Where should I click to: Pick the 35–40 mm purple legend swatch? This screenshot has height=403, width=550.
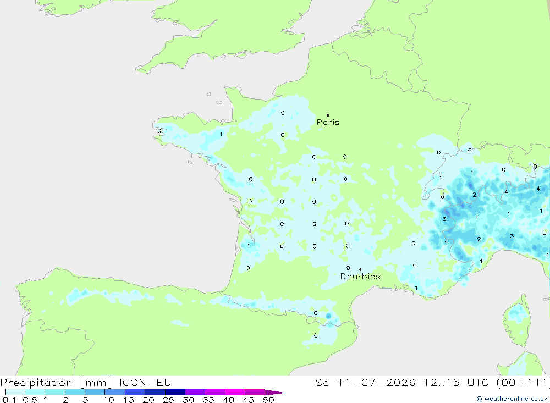tap(215, 392)
